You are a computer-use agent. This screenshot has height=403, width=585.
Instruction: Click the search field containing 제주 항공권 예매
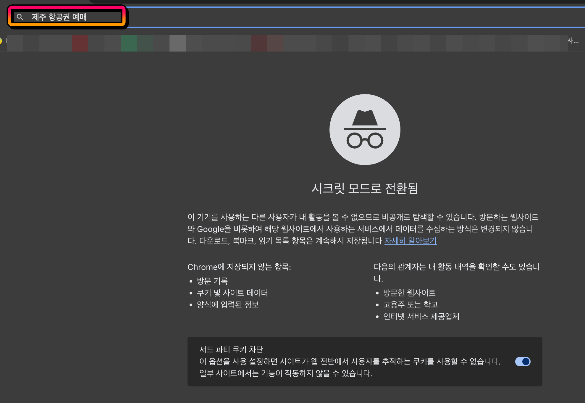click(68, 17)
